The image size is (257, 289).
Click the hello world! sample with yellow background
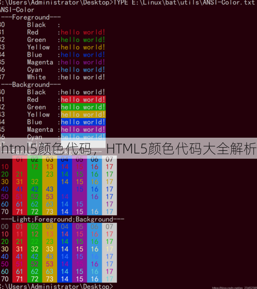(x=83, y=115)
